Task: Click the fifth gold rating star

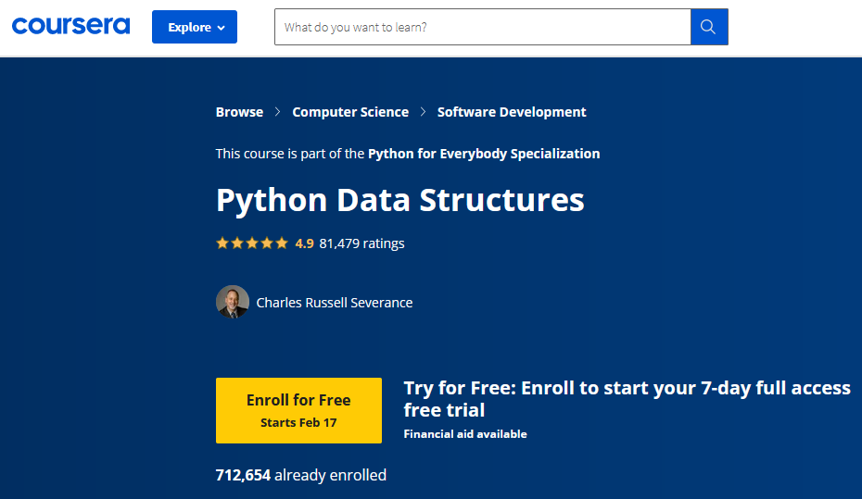Action: [x=282, y=243]
